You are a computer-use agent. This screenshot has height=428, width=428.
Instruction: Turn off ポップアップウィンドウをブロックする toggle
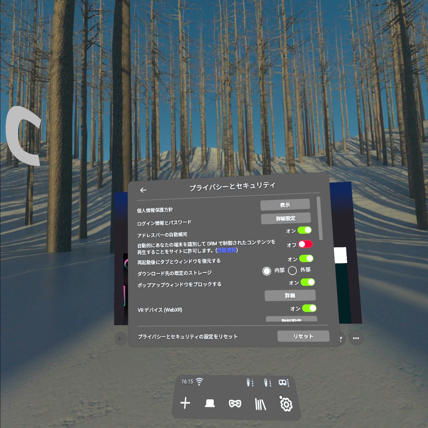pyautogui.click(x=308, y=282)
